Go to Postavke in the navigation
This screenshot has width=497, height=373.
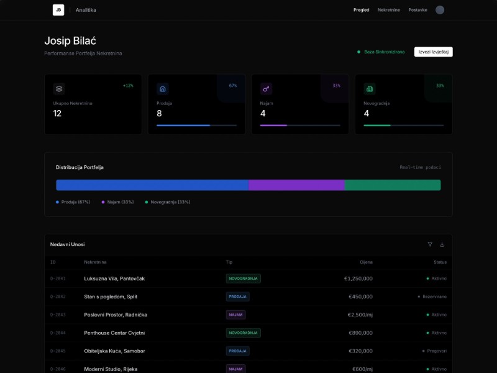[417, 10]
